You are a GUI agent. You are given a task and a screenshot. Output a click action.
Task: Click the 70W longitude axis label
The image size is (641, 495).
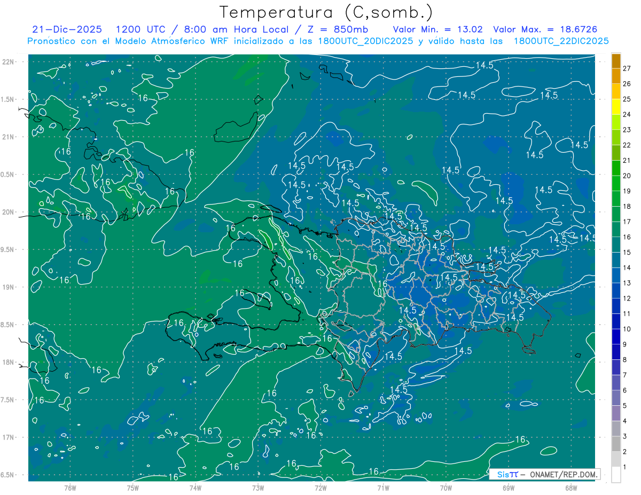click(x=446, y=488)
